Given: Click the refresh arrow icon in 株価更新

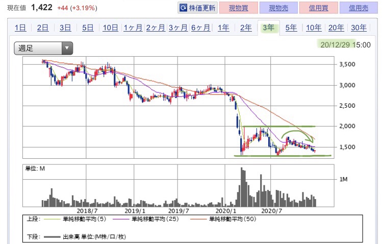Looking at the screenshot, I should pyautogui.click(x=183, y=8).
